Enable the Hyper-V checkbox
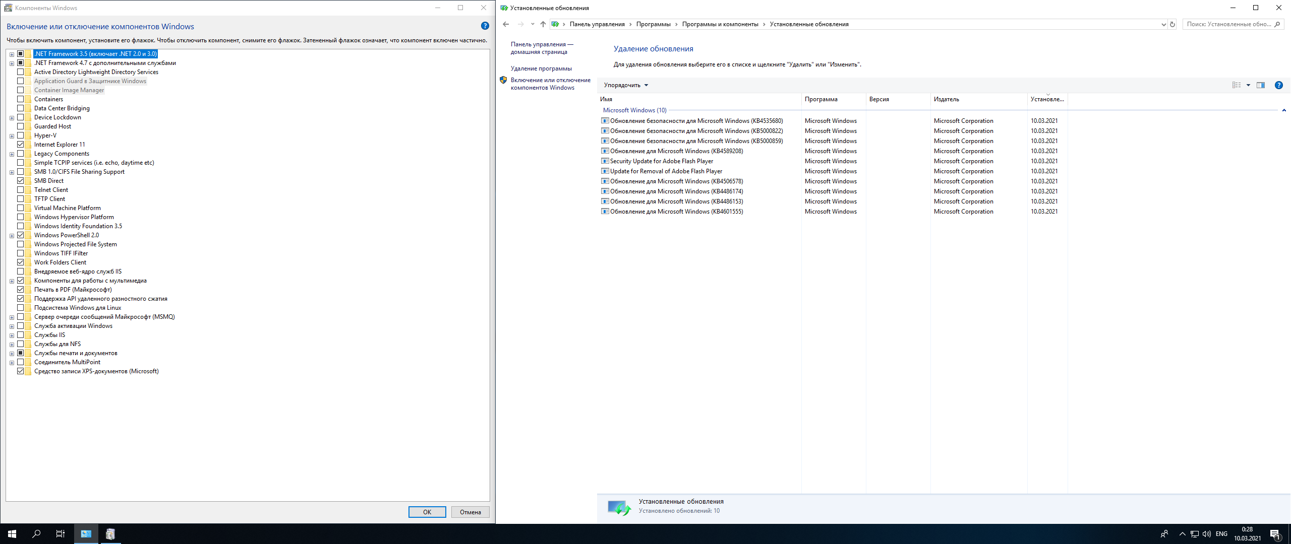The width and height of the screenshot is (1291, 544). tap(21, 135)
